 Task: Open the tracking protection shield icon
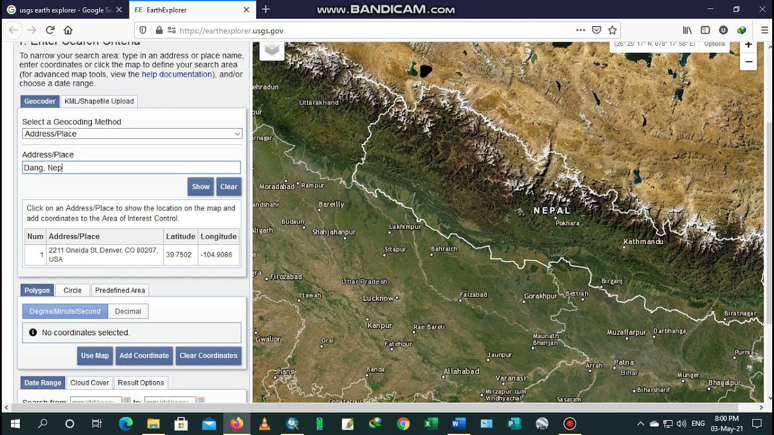(143, 30)
